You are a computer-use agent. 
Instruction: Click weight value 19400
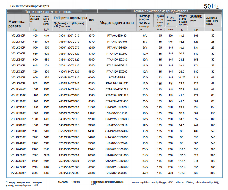[92, 149]
